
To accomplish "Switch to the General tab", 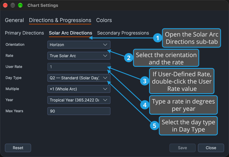I will tap(14, 20).
